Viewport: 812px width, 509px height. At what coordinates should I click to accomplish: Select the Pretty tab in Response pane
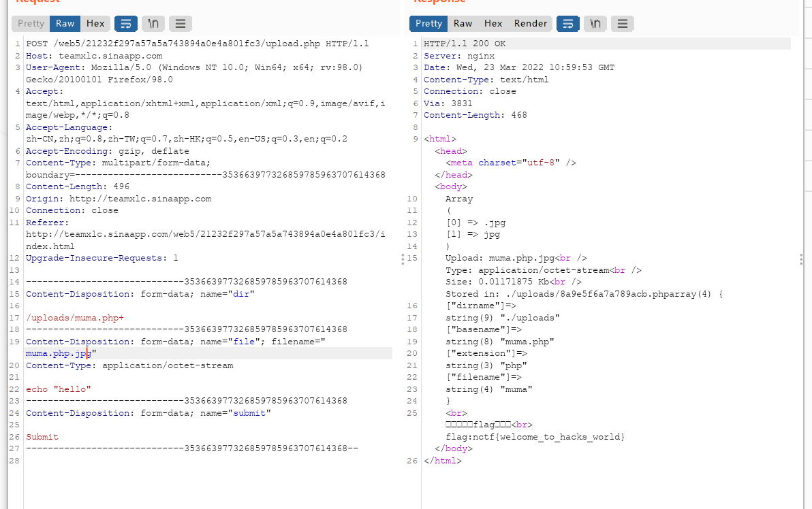click(428, 24)
